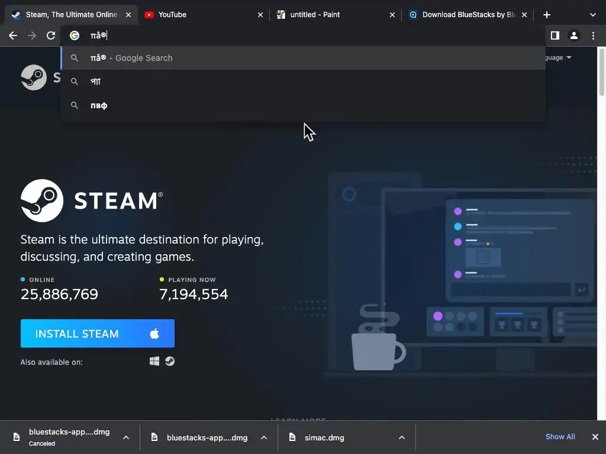The width and height of the screenshot is (606, 454).
Task: Close the Steam tab
Action: [x=128, y=15]
